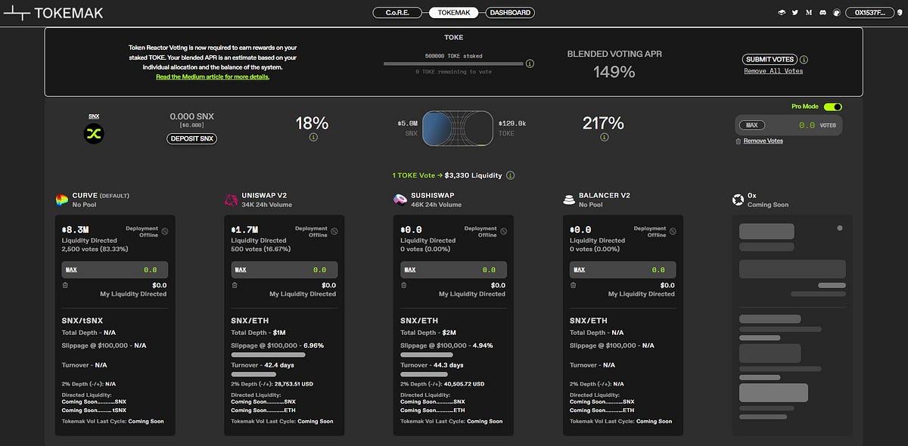Click wallet address 0X1537F... button
The width and height of the screenshot is (908, 446).
(x=869, y=13)
